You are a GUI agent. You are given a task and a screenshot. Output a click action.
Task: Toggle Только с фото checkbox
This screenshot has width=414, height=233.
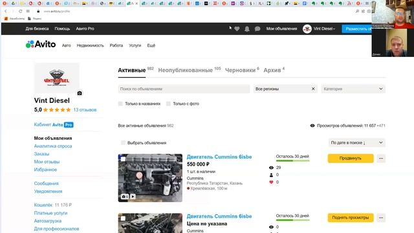[x=168, y=104]
